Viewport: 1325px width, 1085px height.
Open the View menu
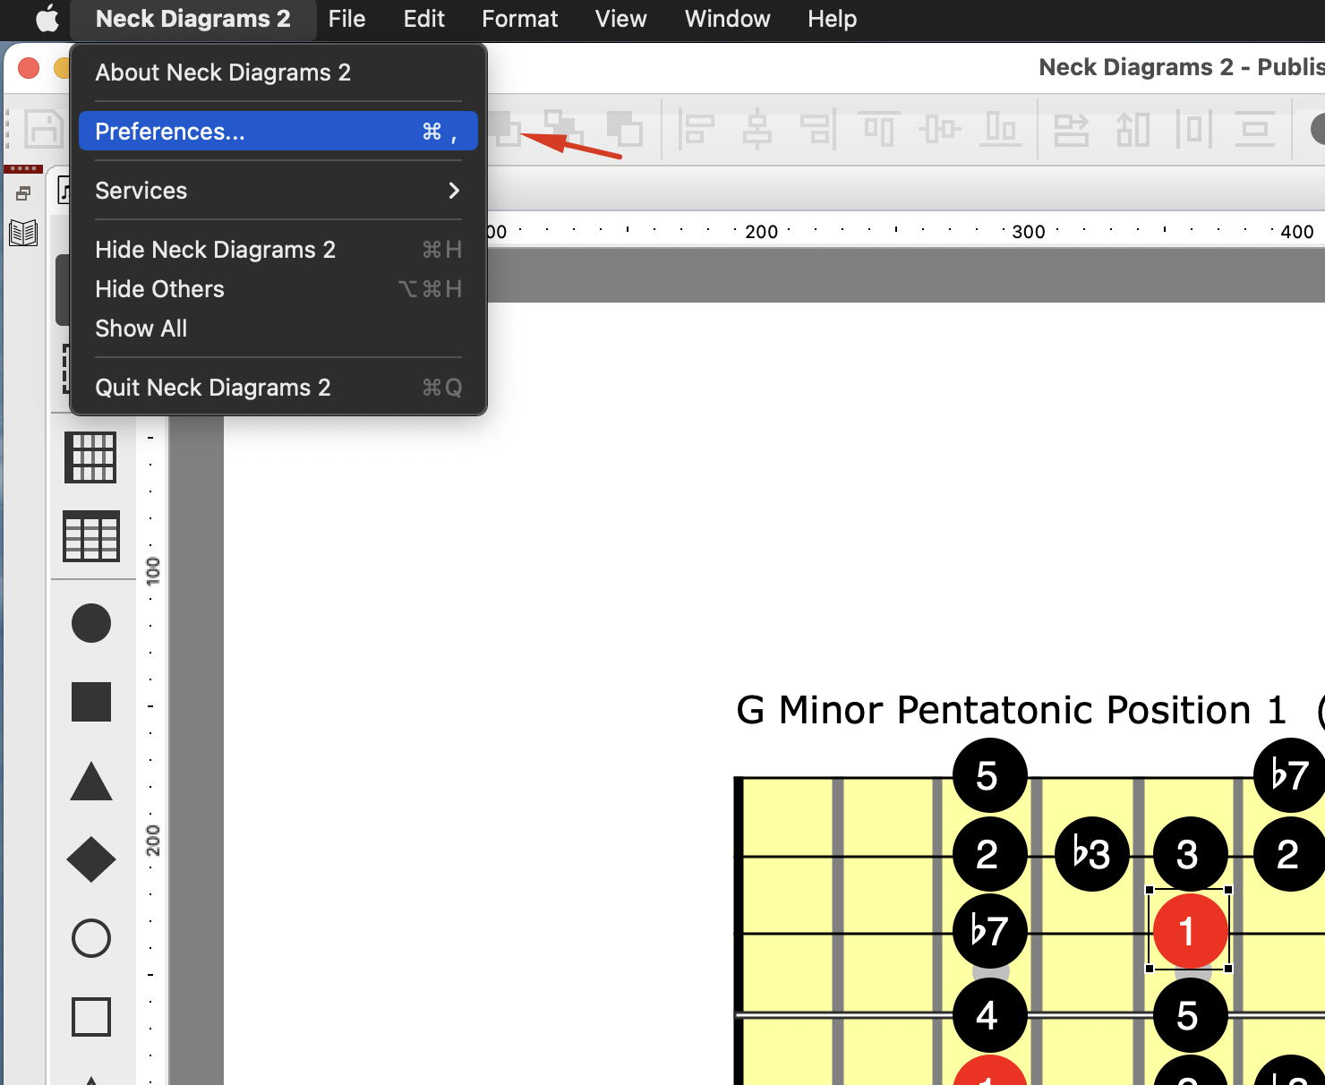(620, 19)
